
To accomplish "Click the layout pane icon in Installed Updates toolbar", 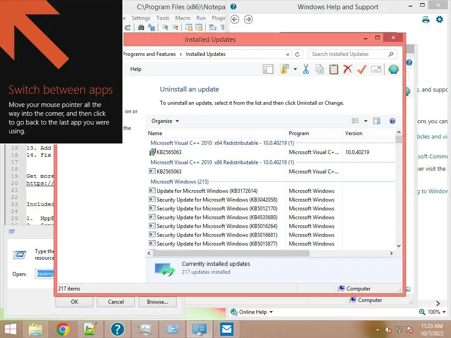I will point(268,69).
